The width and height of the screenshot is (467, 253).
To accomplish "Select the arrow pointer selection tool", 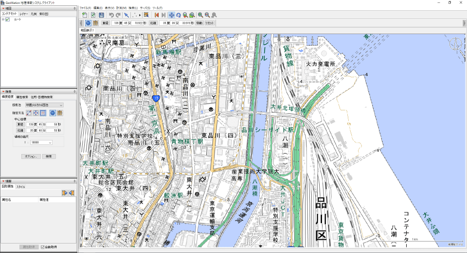I will click(126, 16).
